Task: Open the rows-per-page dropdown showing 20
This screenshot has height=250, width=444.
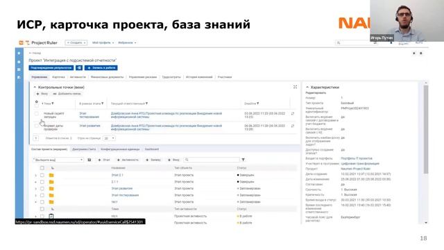Action: [x=109, y=138]
